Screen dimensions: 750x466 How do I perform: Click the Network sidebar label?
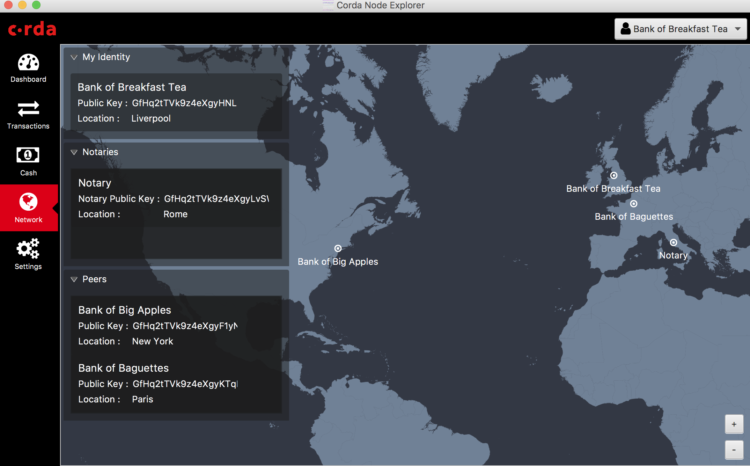[x=28, y=220]
